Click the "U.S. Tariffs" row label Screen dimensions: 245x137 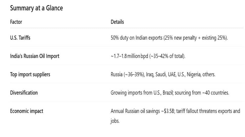coord(20,38)
